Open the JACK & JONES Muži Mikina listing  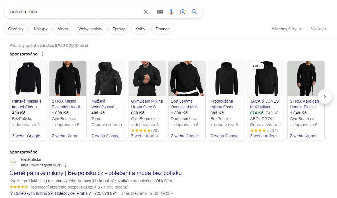(x=264, y=104)
